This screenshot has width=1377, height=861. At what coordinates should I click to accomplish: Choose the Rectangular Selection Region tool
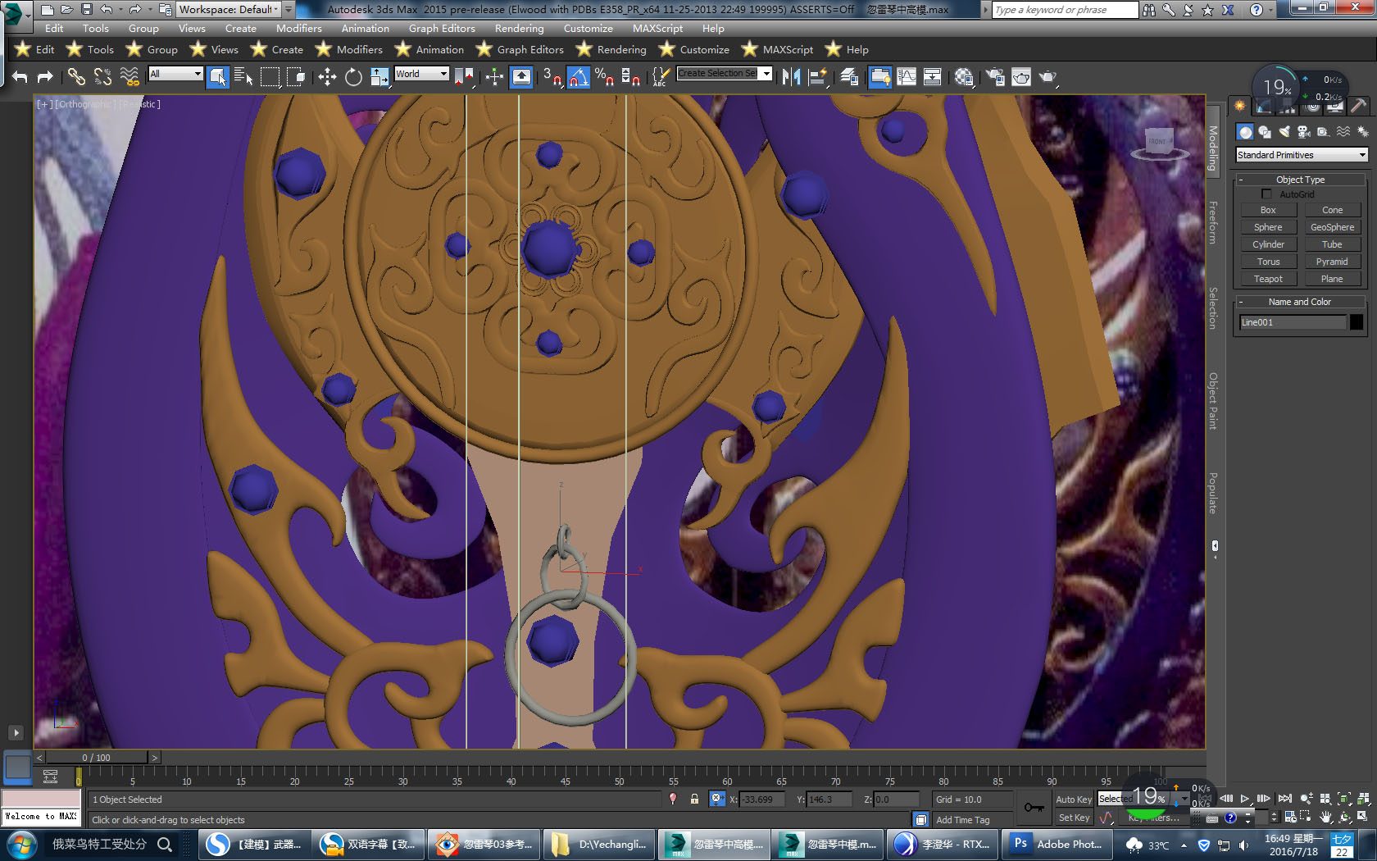(270, 77)
